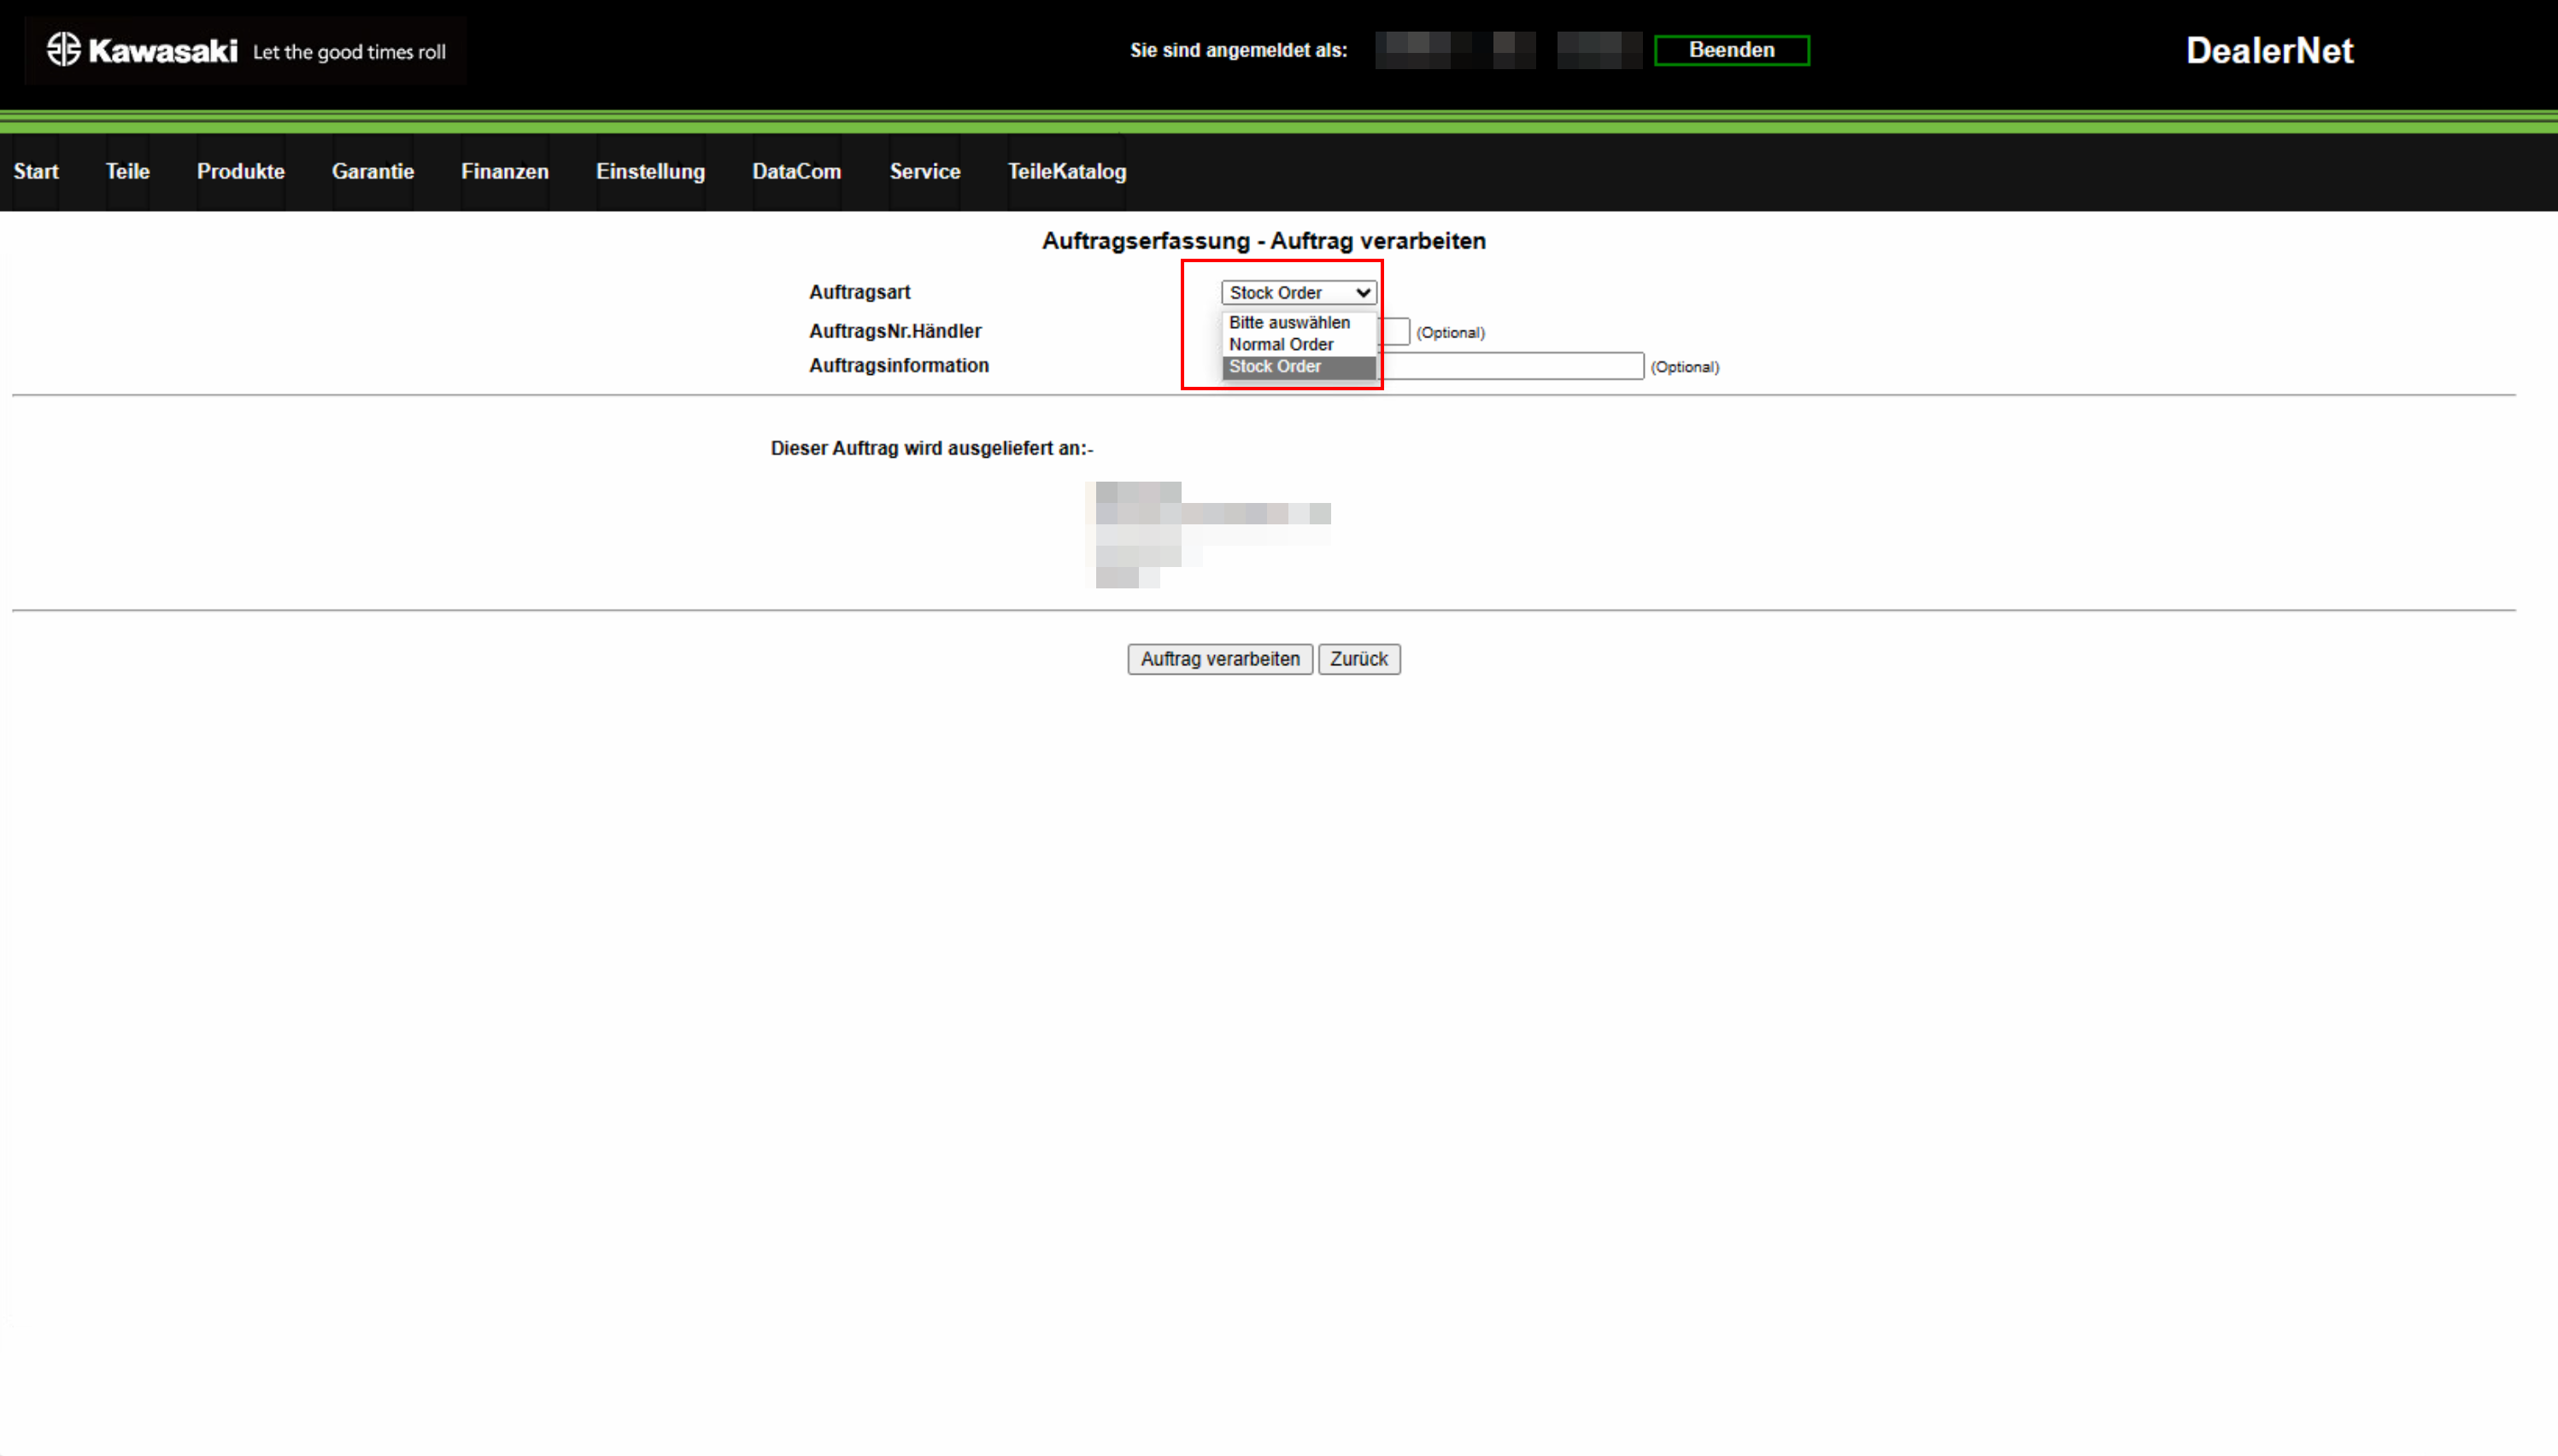
Task: Click the Auftragsart label
Action: point(860,292)
